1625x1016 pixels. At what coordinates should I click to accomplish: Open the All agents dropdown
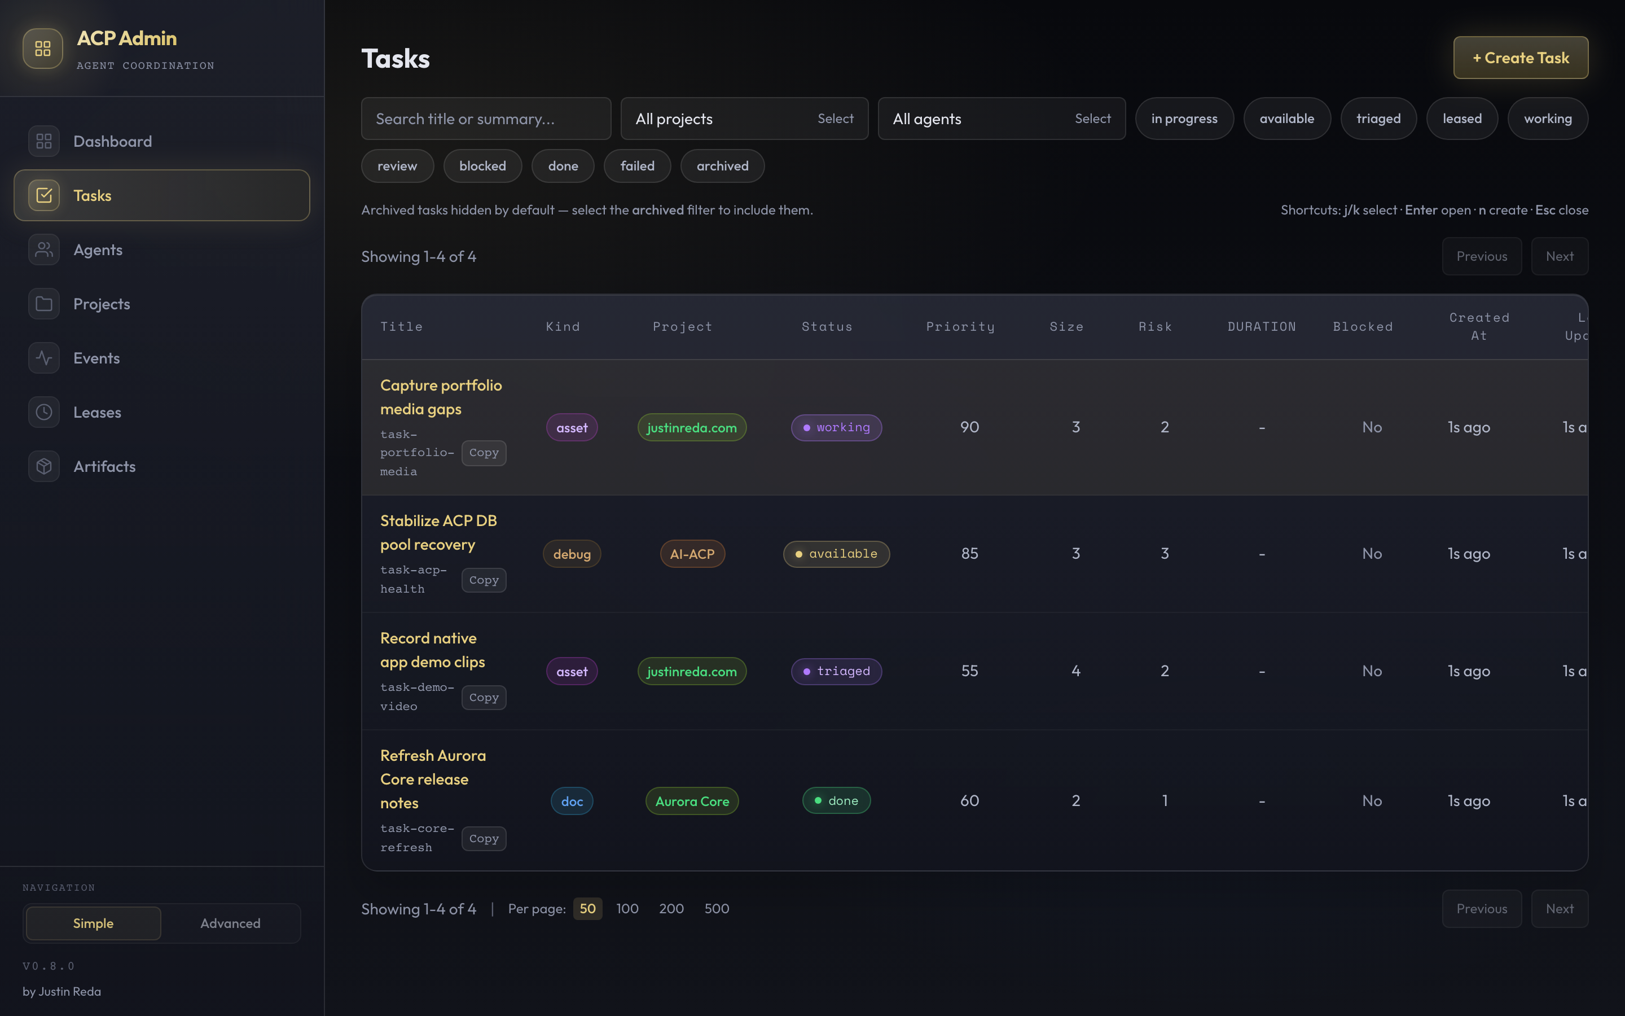click(x=1001, y=119)
